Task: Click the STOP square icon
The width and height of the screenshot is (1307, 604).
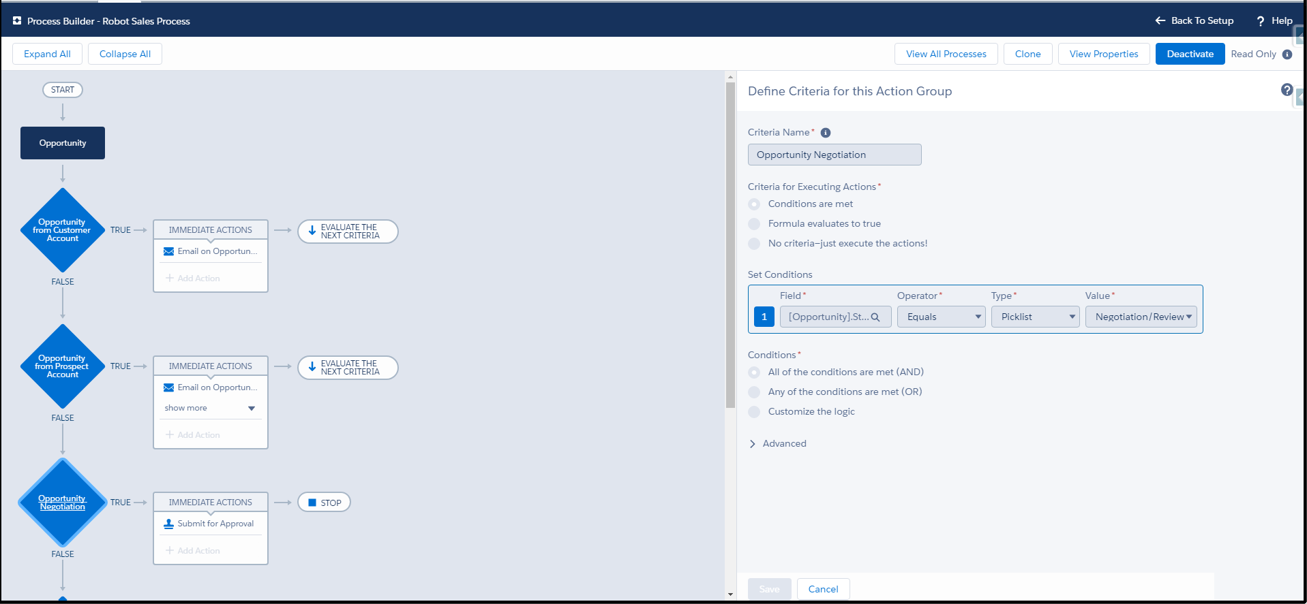Action: tap(312, 503)
